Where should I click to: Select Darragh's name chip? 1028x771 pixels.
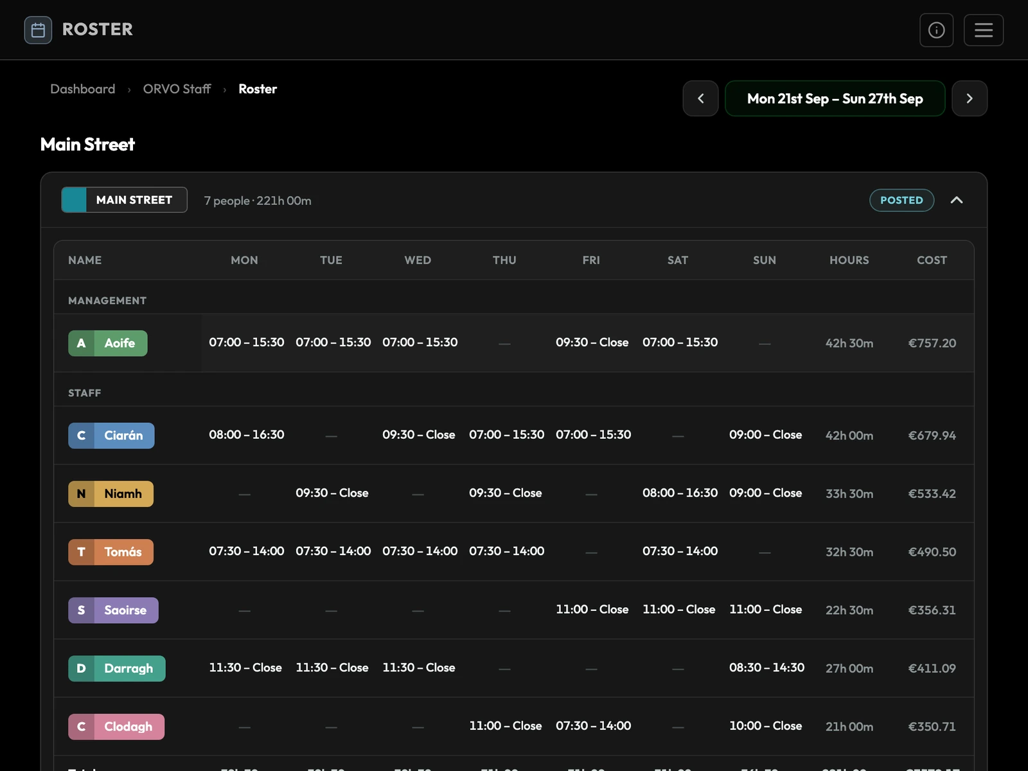click(x=116, y=668)
